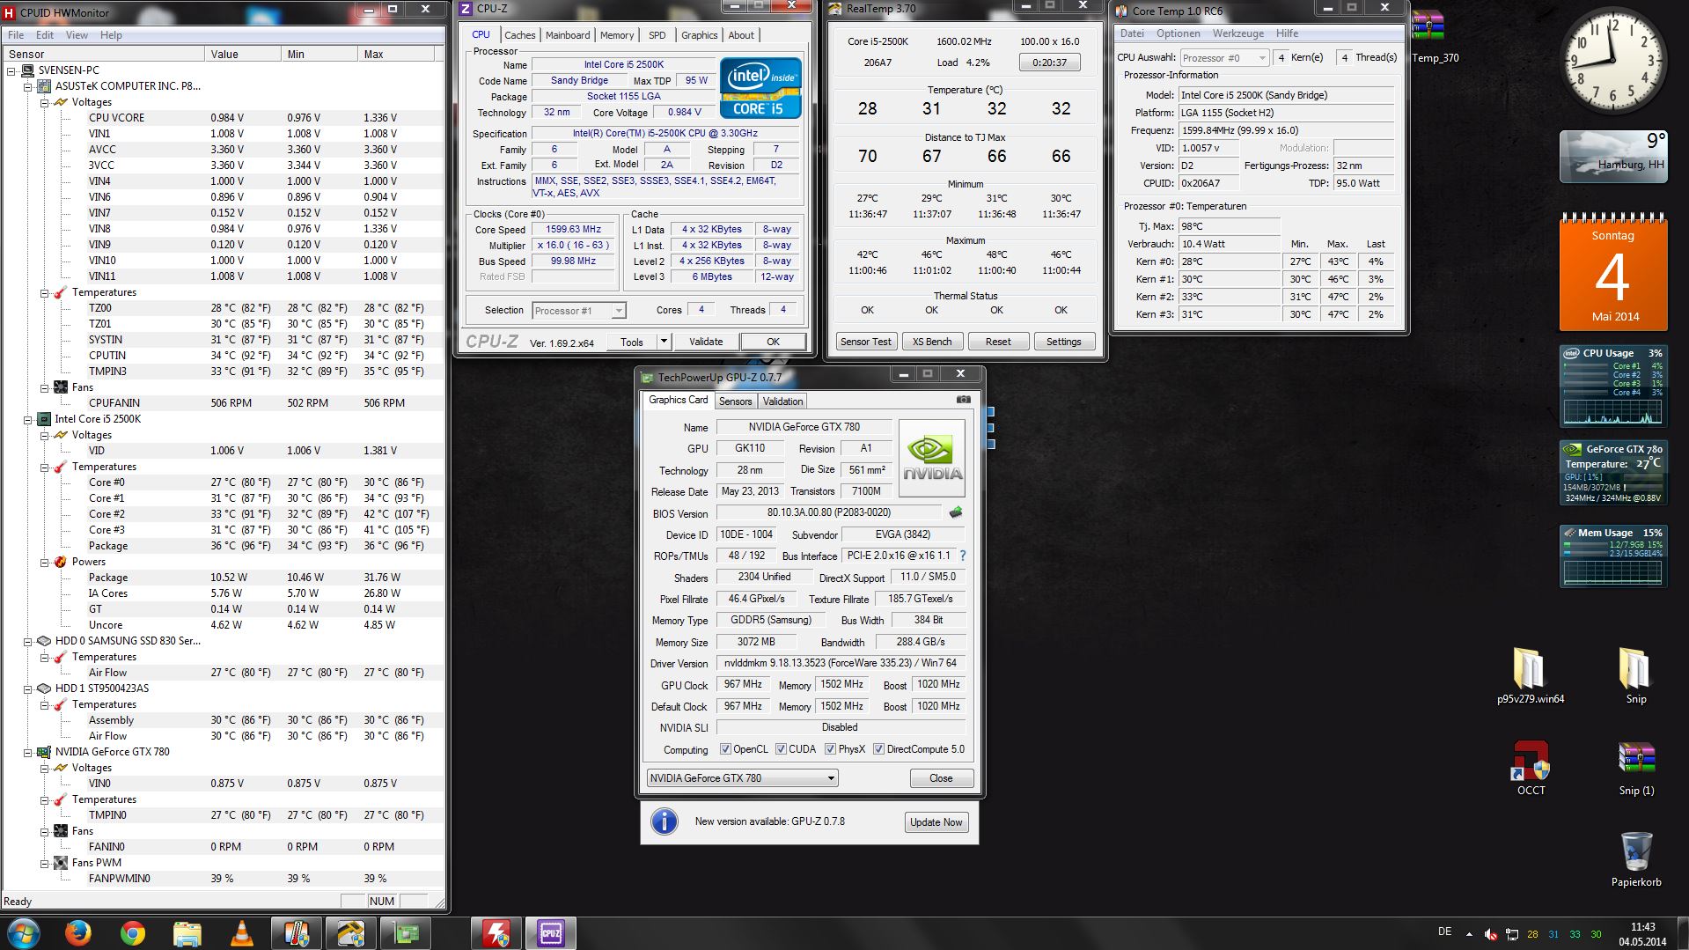The width and height of the screenshot is (1689, 950).
Task: Click the Intel Core i5 logo in CPU-Z
Action: (760, 88)
